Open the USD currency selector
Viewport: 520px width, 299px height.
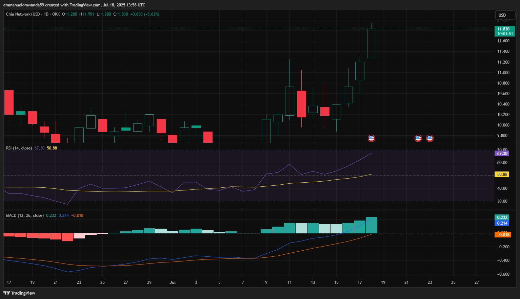tap(505, 15)
